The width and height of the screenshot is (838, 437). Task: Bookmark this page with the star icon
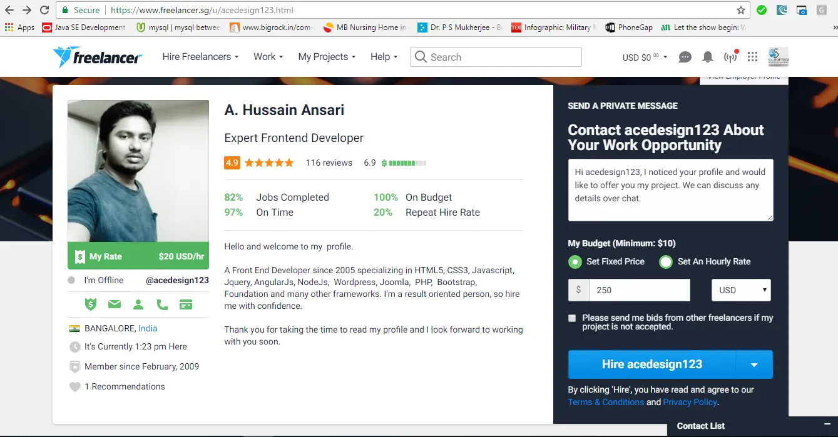click(741, 10)
